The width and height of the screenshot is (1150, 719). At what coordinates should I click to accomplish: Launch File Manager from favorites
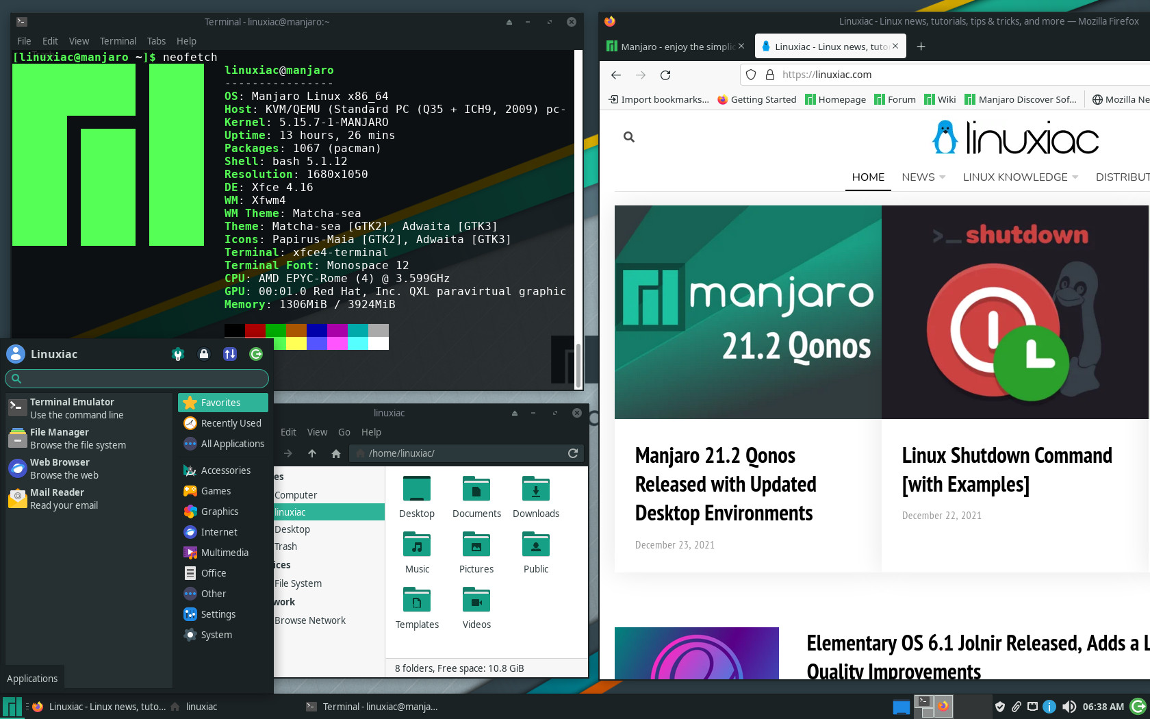point(88,438)
